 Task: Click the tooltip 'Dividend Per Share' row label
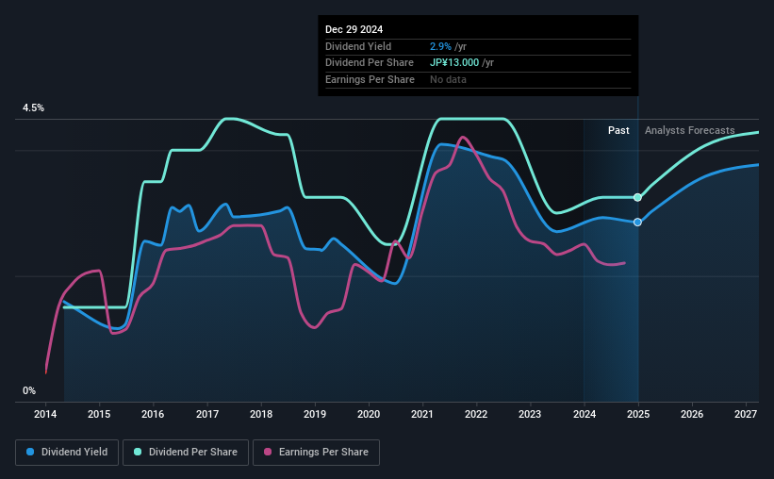click(370, 63)
